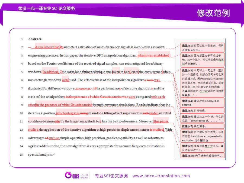Click inserted phrase "which was established"
This screenshot has height=183, width=244.
click(x=154, y=55)
